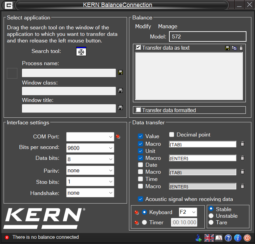This screenshot has height=244, width=255.
Task: Click the copy icon in Transfer data as text
Action: click(x=234, y=48)
